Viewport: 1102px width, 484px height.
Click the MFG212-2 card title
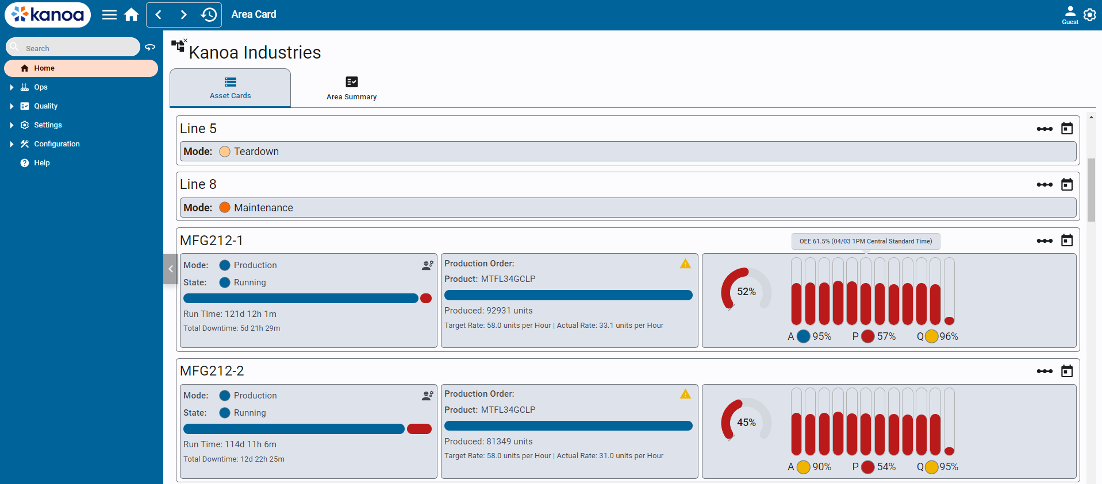pyautogui.click(x=212, y=371)
